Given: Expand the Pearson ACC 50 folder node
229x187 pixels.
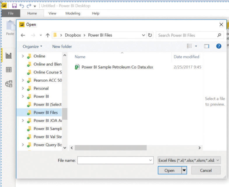Looking at the screenshot, I should tap(23, 80).
